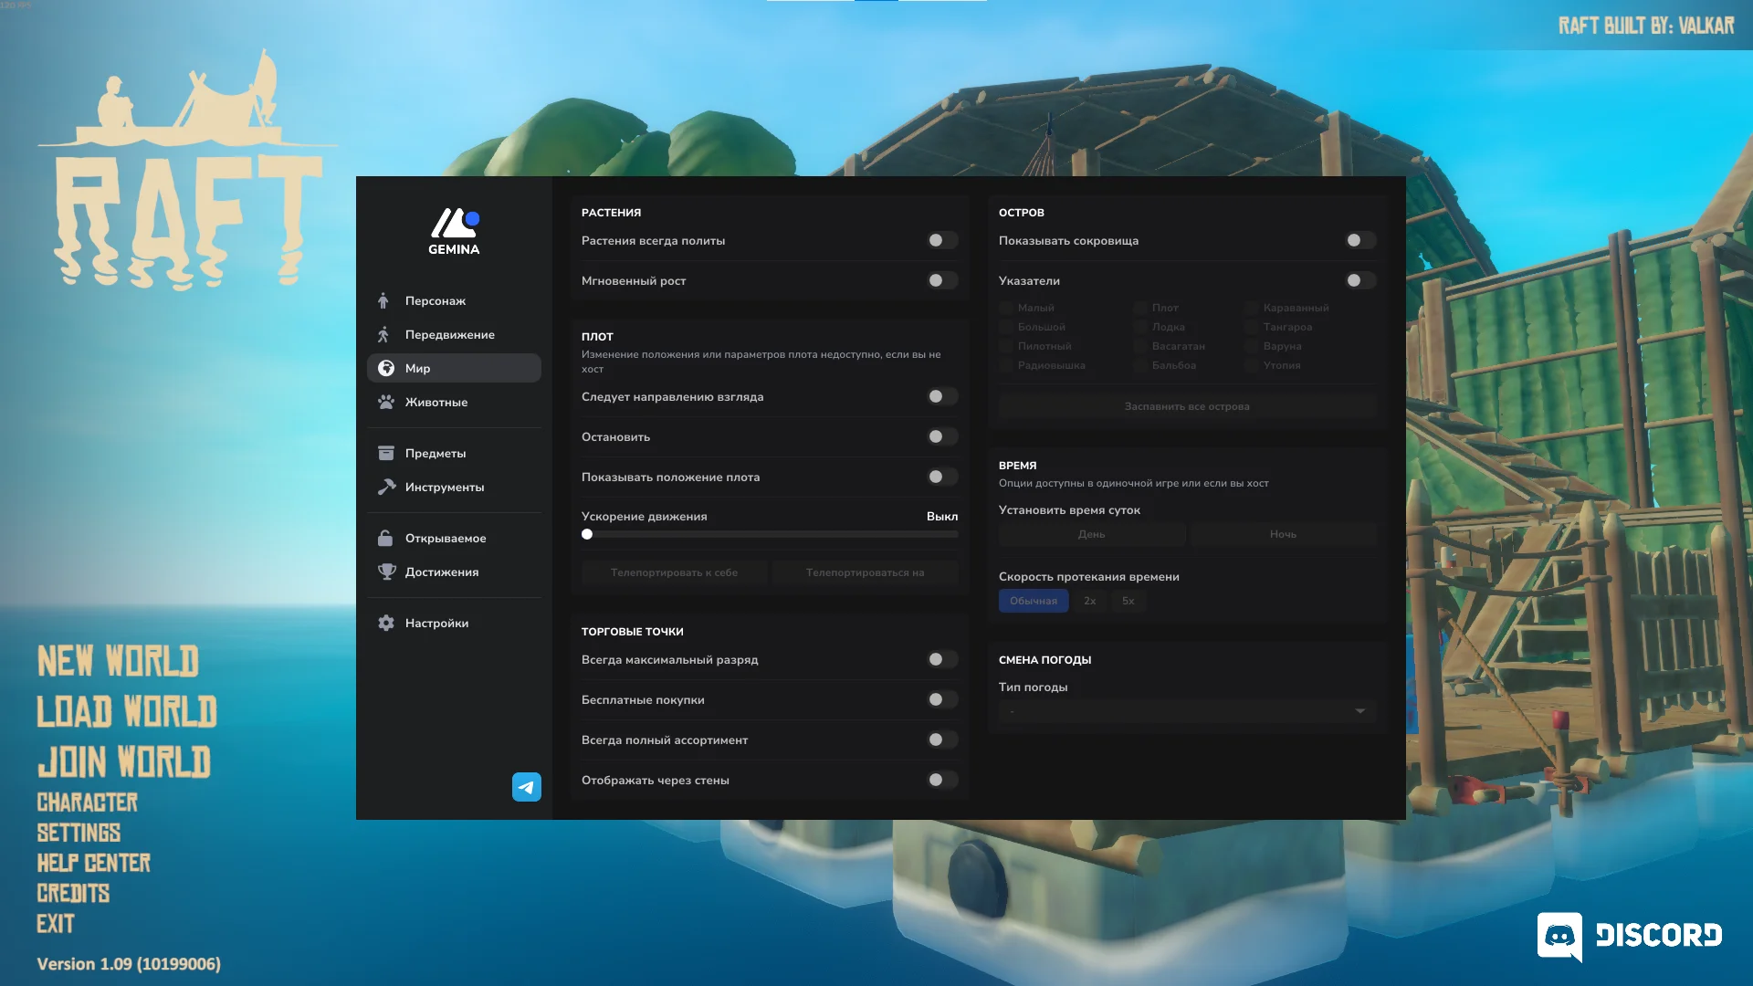This screenshot has width=1753, height=986.
Task: Click the Настройки gear icon
Action: [386, 623]
